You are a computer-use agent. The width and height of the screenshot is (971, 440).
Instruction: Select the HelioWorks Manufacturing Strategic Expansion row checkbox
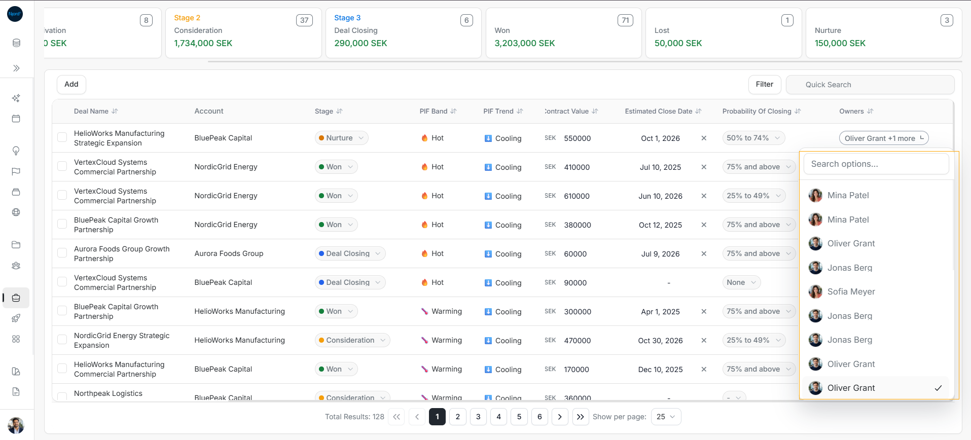pyautogui.click(x=62, y=137)
